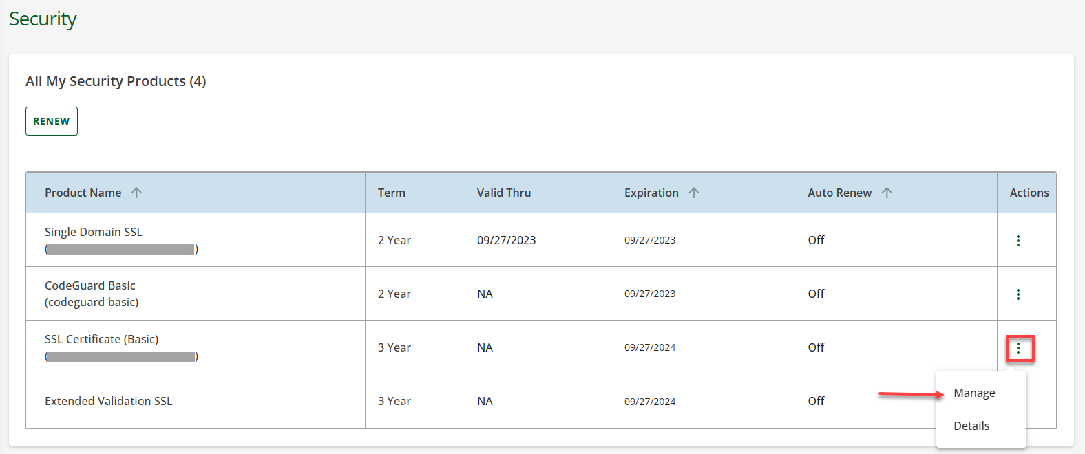Click the 3 Year term of Extended Validation SSL

tap(394, 401)
